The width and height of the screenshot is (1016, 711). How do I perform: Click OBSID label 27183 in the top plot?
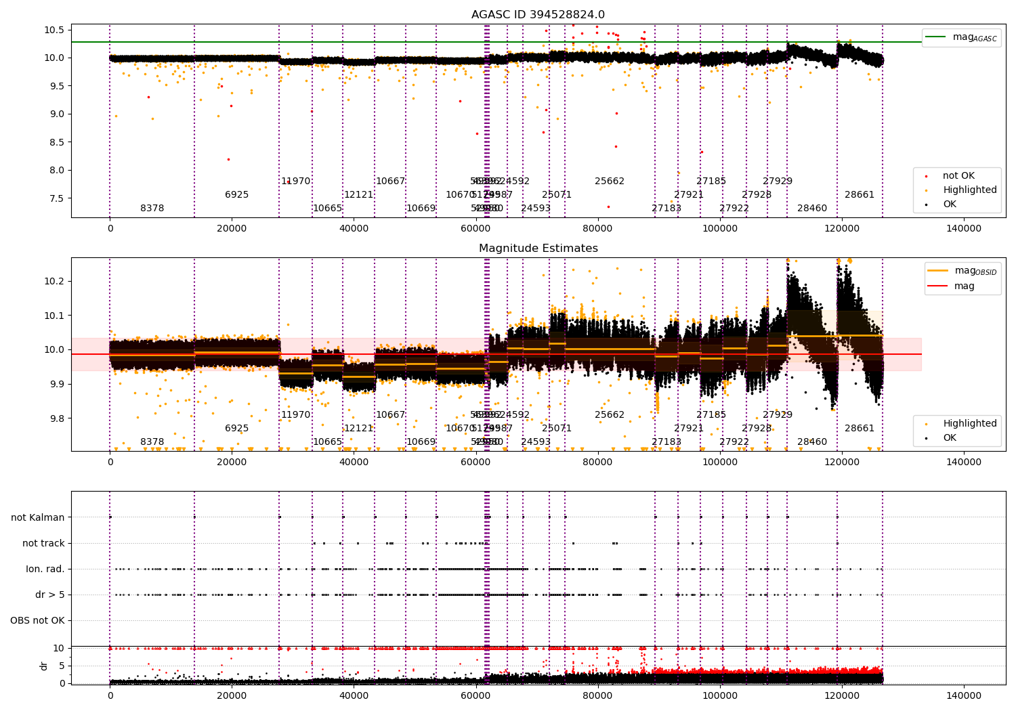coord(666,209)
